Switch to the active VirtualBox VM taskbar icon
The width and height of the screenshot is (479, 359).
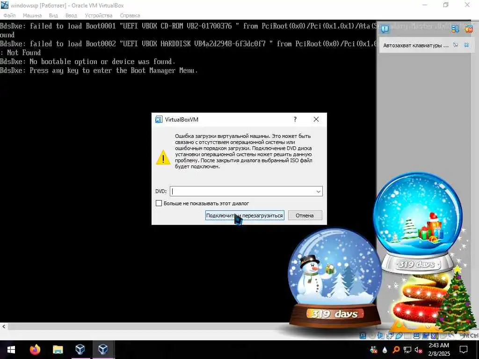coord(103,350)
